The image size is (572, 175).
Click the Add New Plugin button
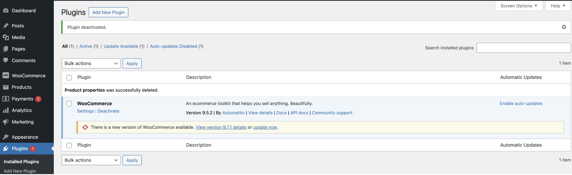pos(108,12)
